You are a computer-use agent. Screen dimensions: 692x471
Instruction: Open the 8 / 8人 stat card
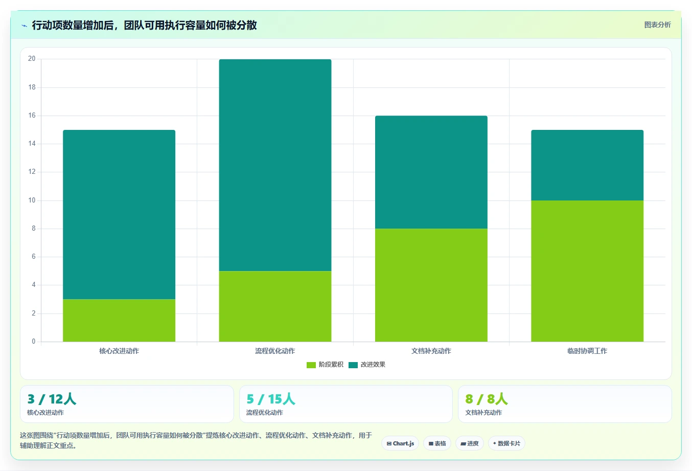pyautogui.click(x=565, y=404)
